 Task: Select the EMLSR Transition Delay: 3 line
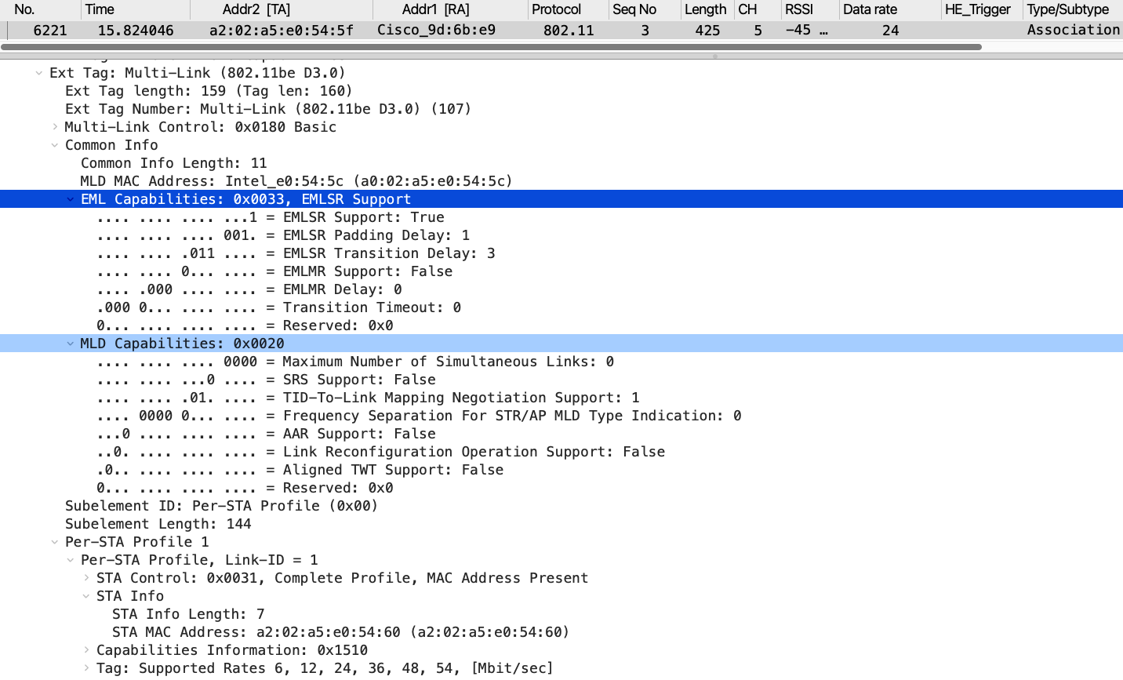(x=296, y=253)
